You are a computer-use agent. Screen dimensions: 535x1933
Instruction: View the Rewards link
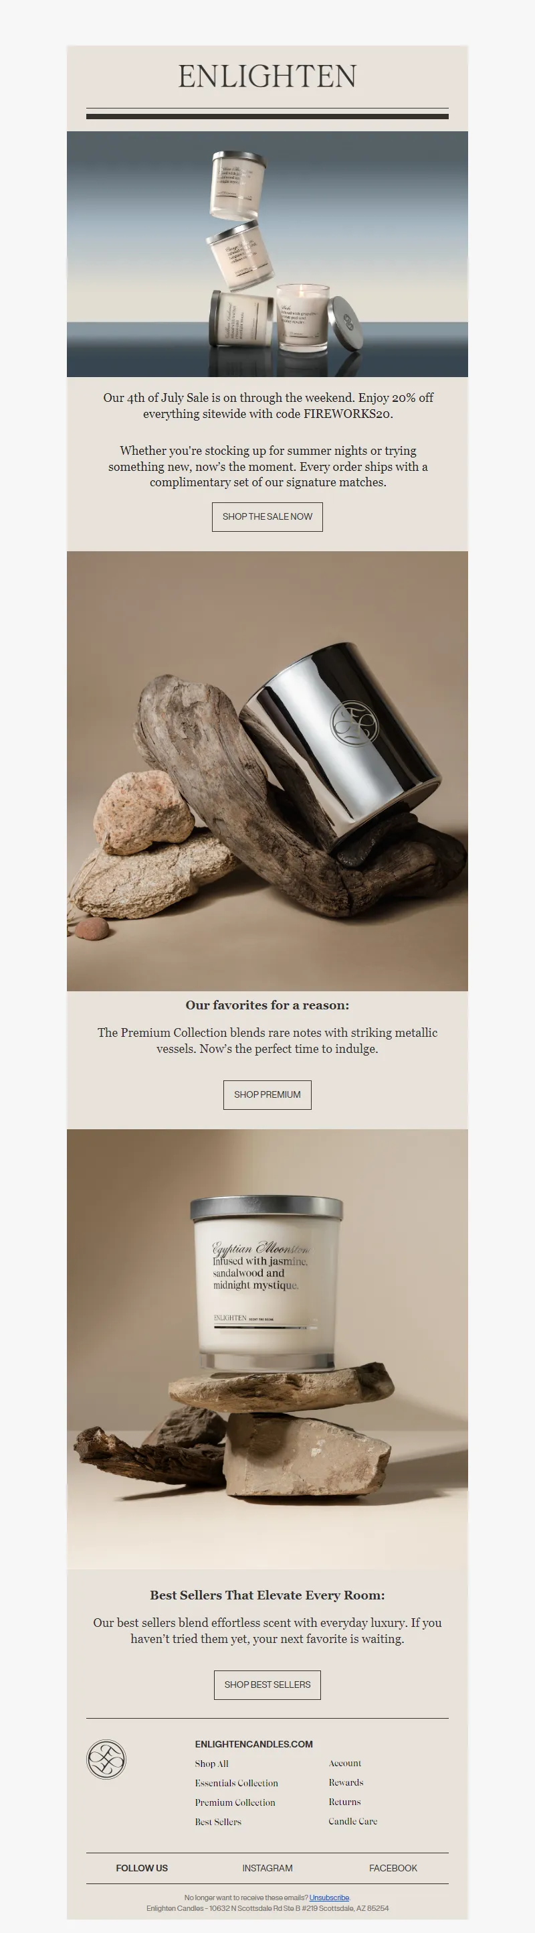click(x=346, y=1783)
